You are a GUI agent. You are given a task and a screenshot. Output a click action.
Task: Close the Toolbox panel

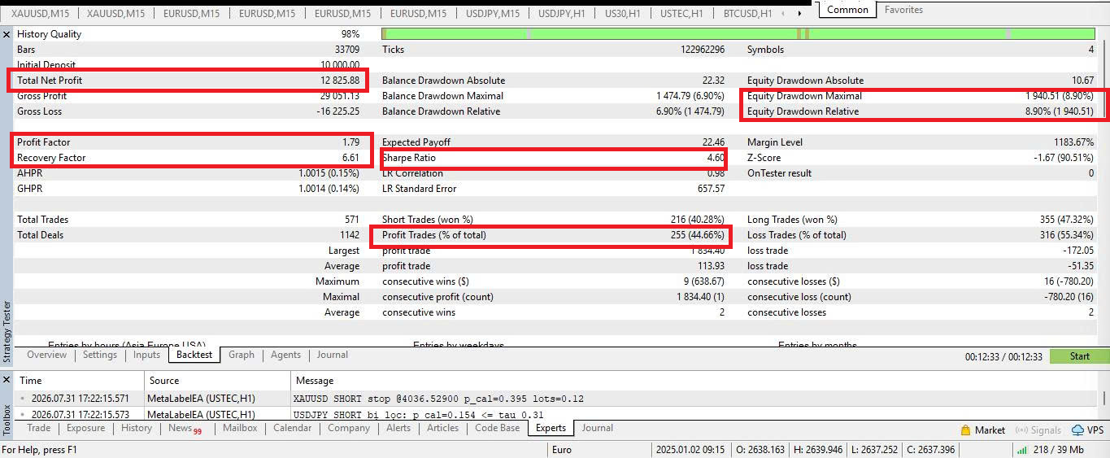7,380
